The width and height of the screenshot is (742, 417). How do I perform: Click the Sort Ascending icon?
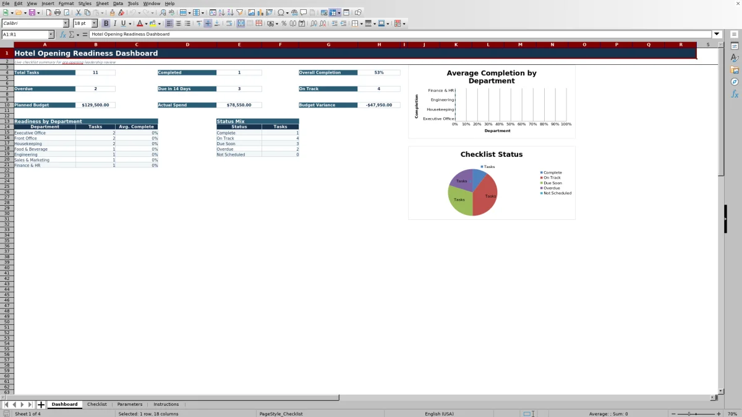click(x=221, y=12)
